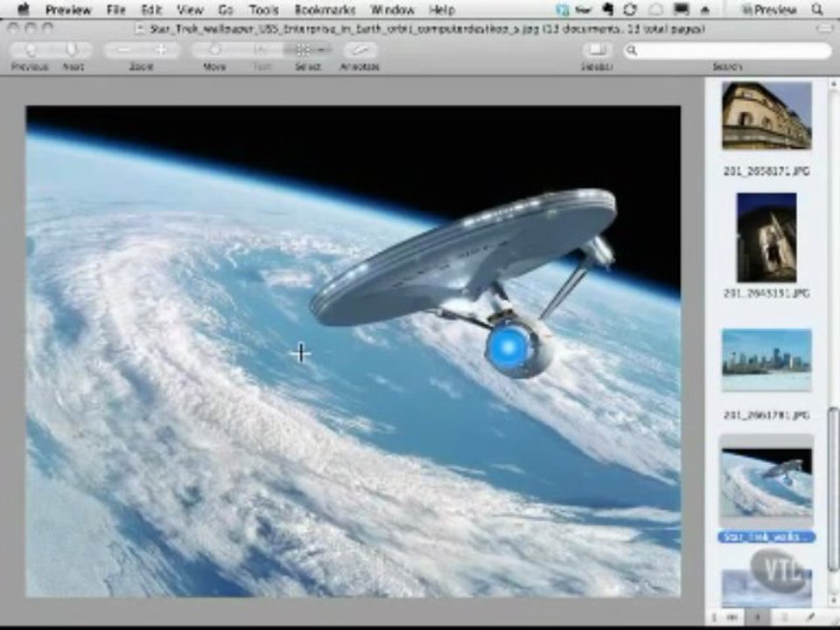Switch sidebar to Table of Contents view
840x630 pixels.
pyautogui.click(x=784, y=617)
